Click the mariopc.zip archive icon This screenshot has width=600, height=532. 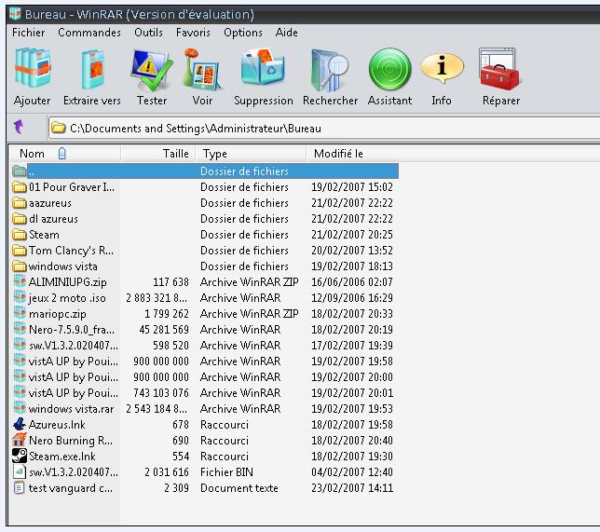click(x=20, y=313)
